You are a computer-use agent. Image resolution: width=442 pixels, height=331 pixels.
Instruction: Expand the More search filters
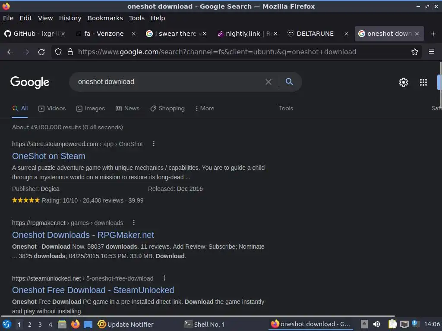205,108
